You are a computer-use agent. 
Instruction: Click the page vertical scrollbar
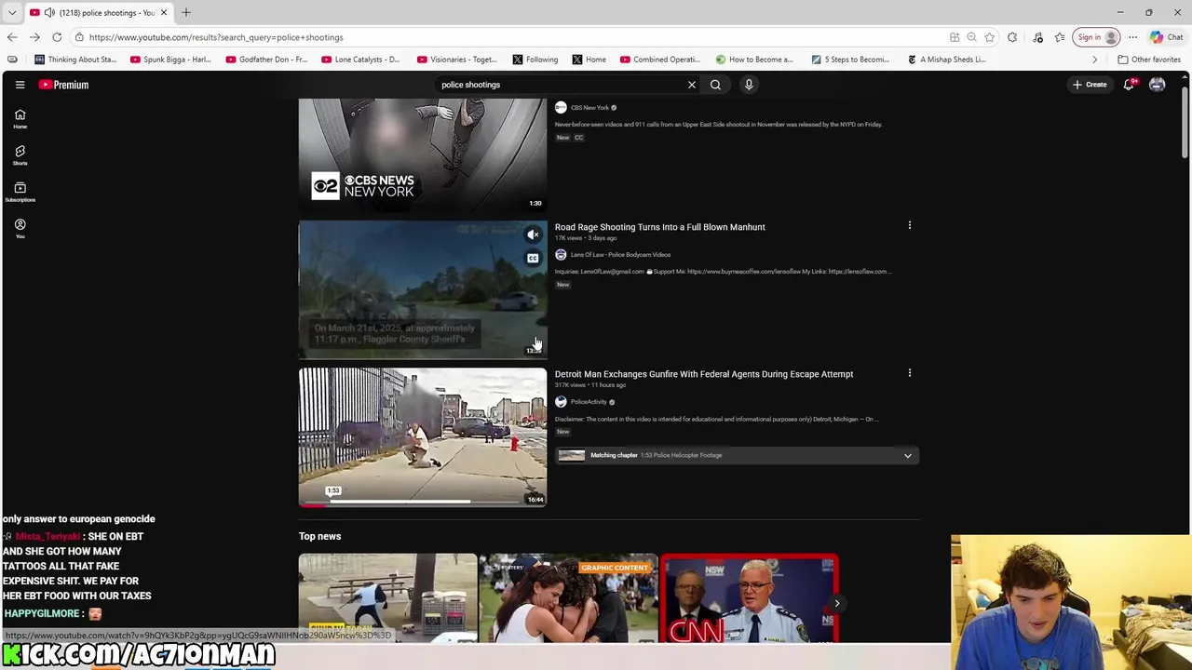(1185, 121)
